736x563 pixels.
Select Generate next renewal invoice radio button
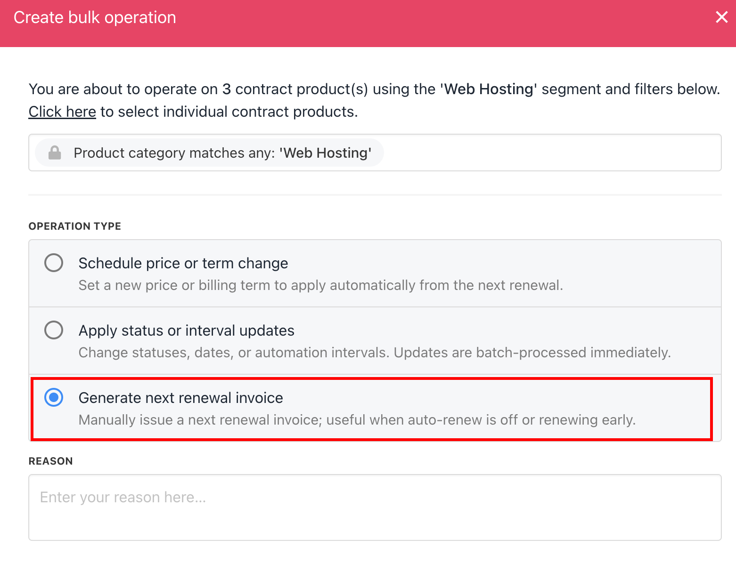(x=54, y=397)
